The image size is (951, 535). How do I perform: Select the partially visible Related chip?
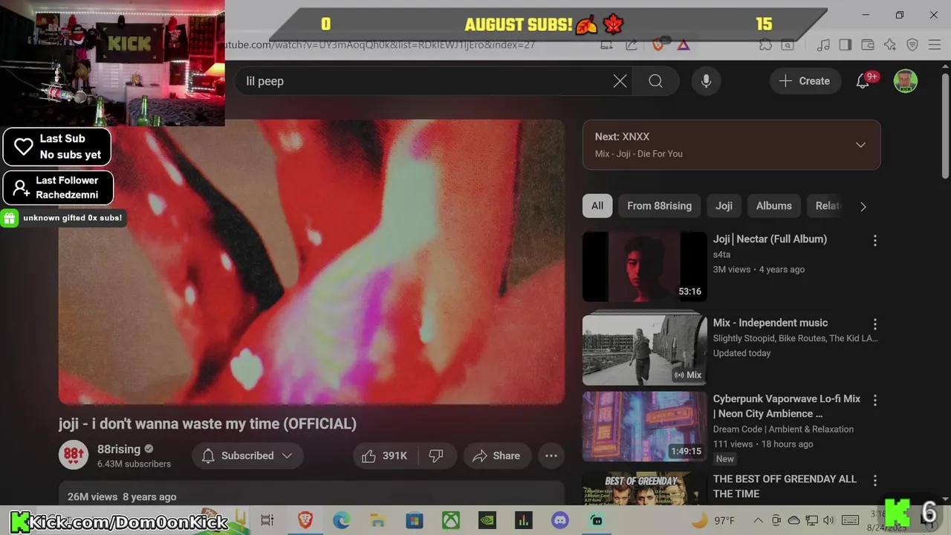(826, 206)
